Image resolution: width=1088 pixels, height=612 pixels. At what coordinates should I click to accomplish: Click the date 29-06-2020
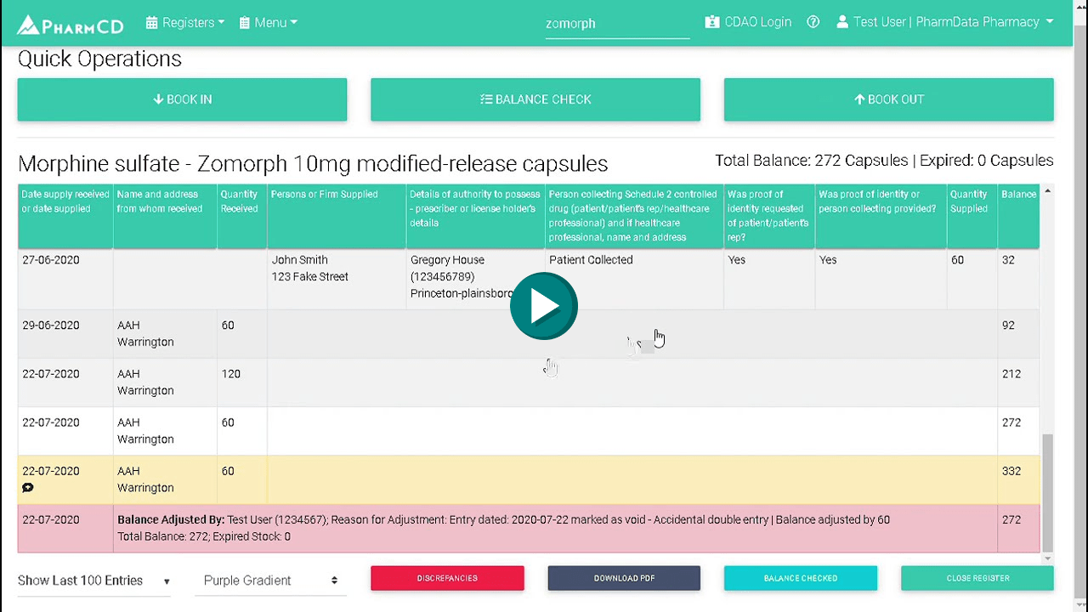(x=51, y=326)
